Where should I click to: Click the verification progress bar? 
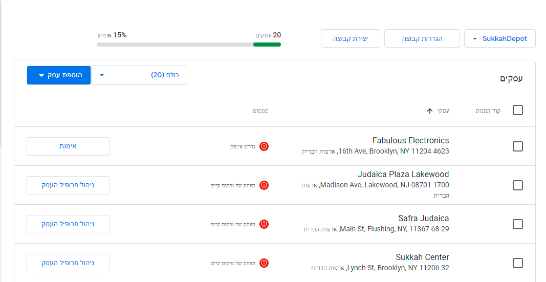pos(188,45)
